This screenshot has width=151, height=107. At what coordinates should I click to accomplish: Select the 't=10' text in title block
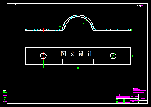tap(136, 96)
